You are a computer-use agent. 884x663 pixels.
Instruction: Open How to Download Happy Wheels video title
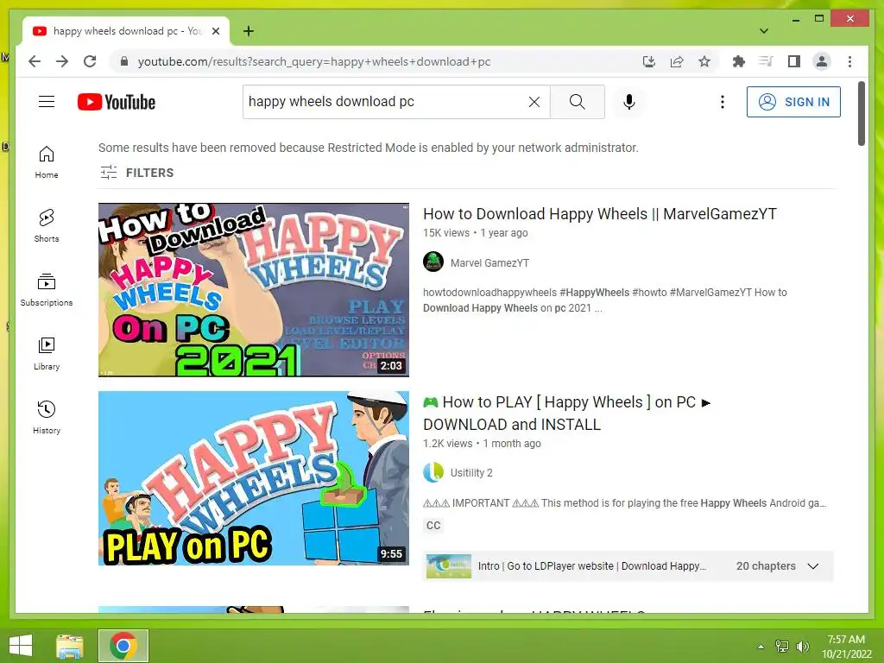[x=599, y=214]
